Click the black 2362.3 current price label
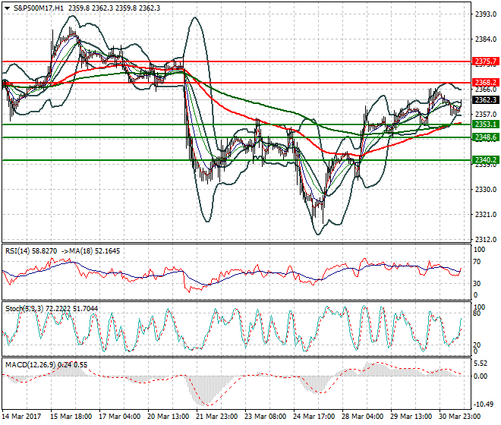501x425 pixels. coord(485,100)
